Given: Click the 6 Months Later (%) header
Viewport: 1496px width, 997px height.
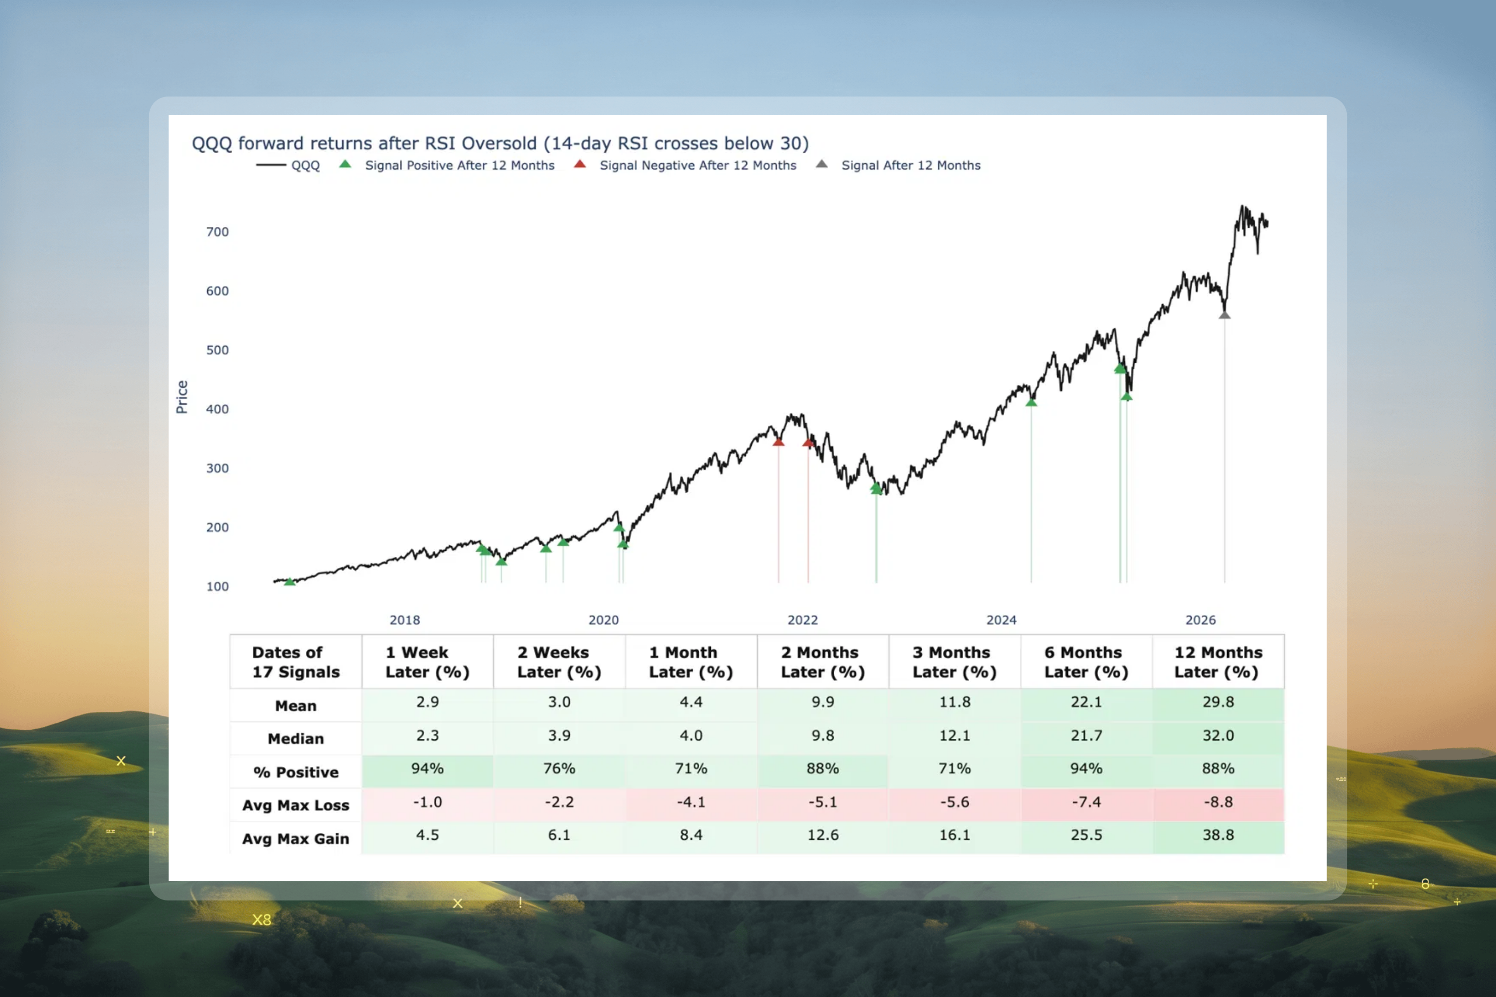Looking at the screenshot, I should pos(1086,662).
